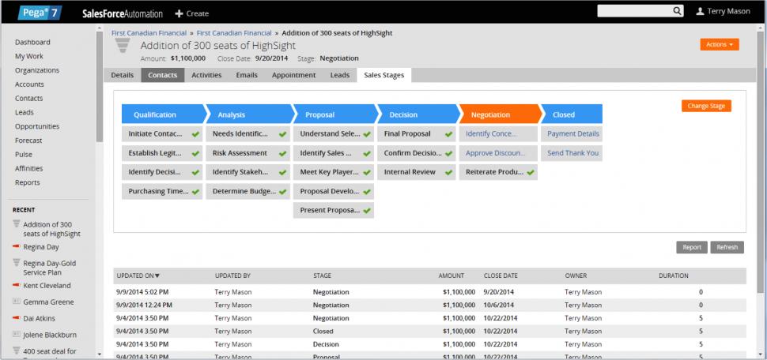This screenshot has width=767, height=360.
Task: Open My Work in the sidebar
Action: [x=28, y=56]
